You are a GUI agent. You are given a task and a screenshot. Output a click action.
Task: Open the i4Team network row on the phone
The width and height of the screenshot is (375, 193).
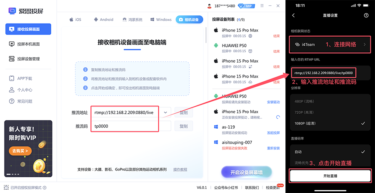point(330,44)
